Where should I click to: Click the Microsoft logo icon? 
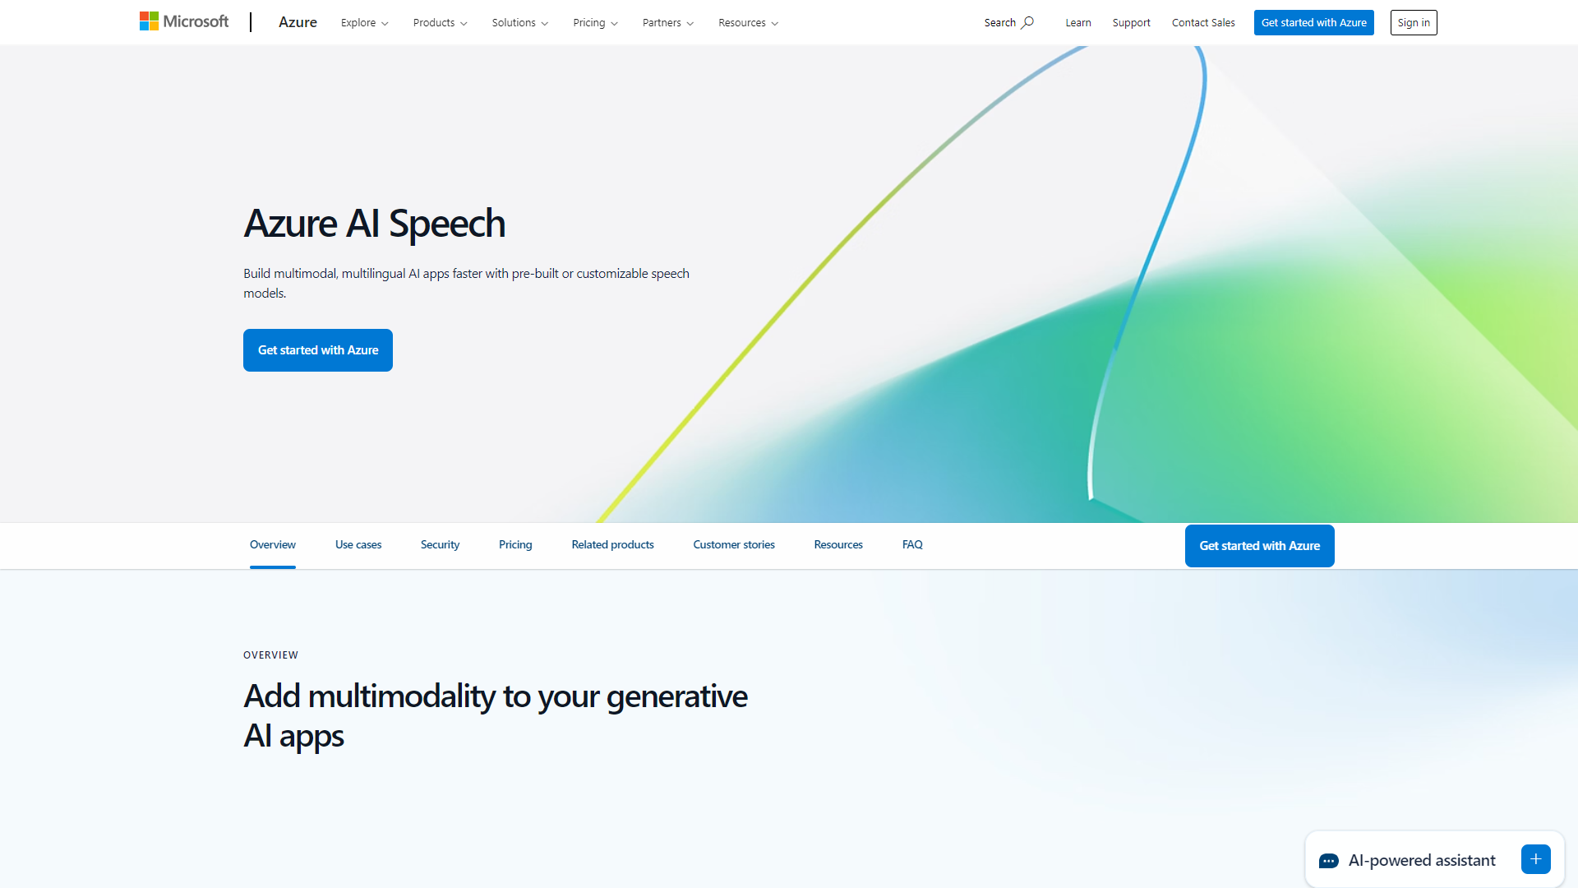coord(150,21)
